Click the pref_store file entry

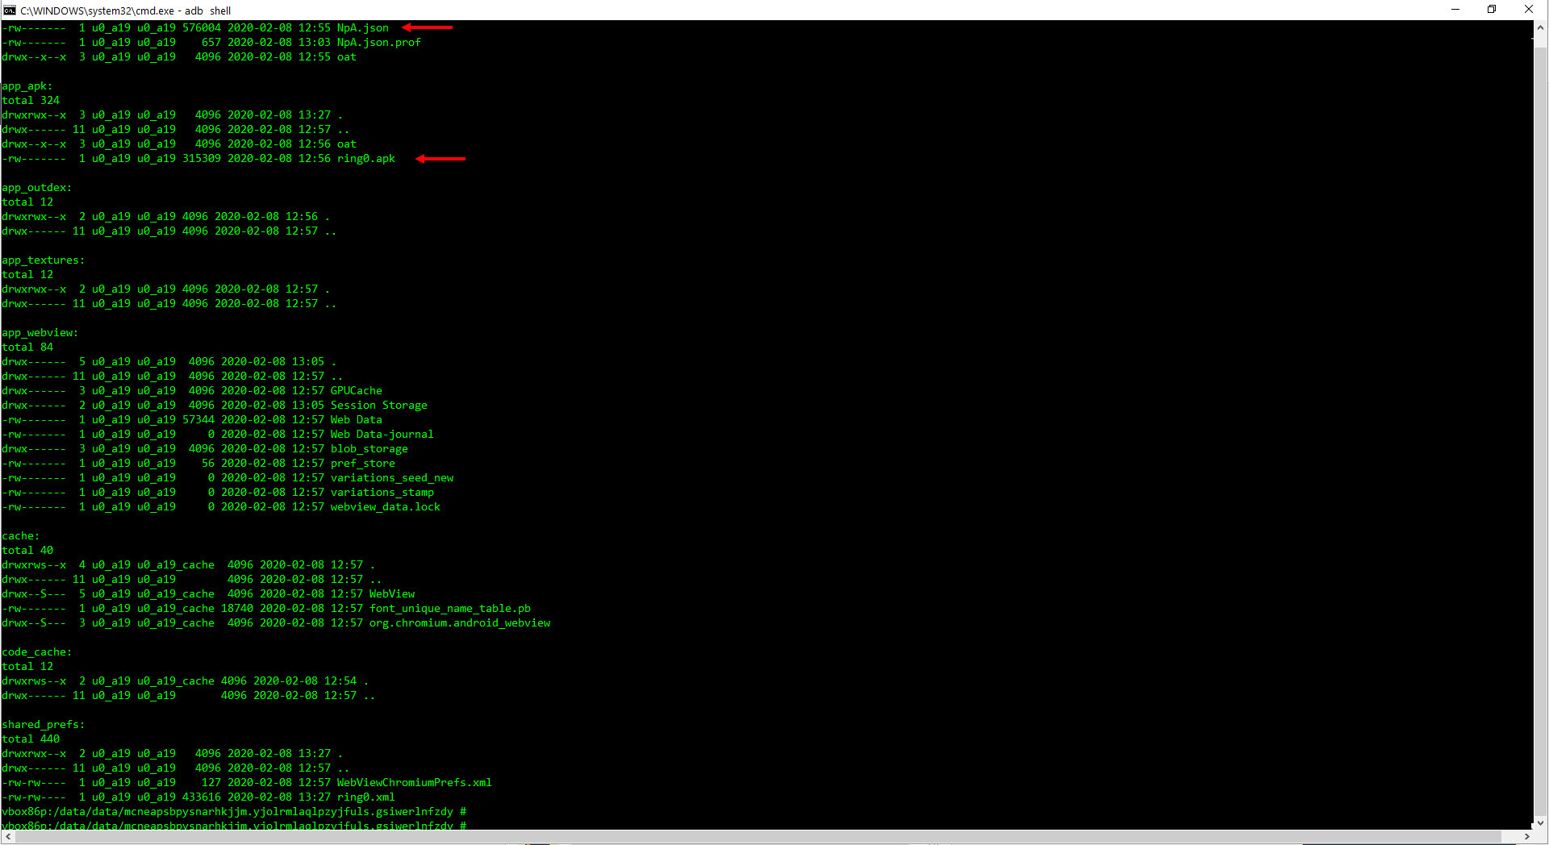point(363,464)
